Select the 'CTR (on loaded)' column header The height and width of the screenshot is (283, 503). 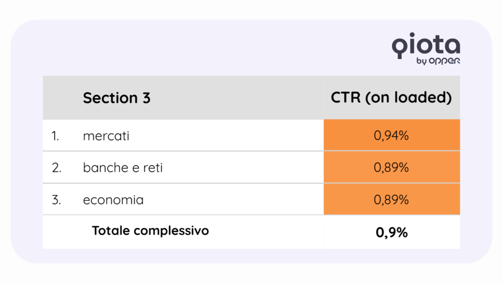tap(391, 97)
